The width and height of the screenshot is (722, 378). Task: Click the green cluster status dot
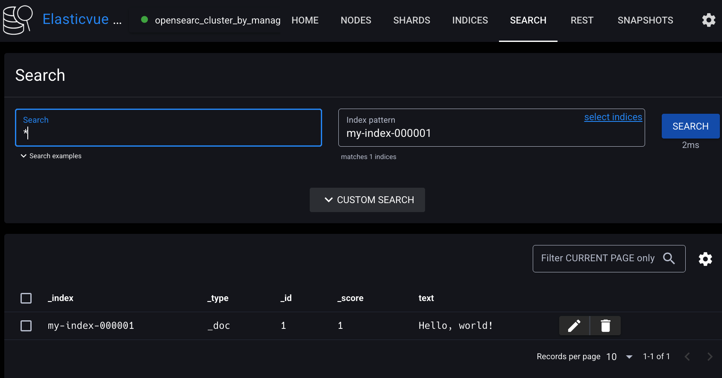click(144, 19)
